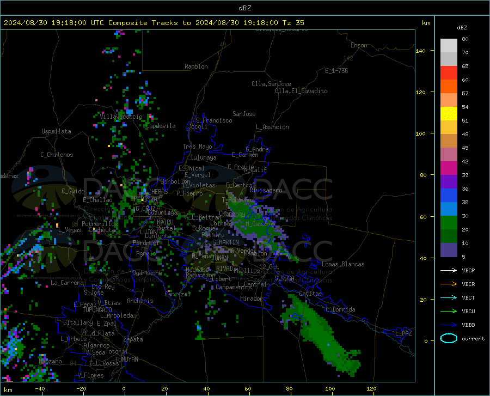Click the Gltallary map label
Viewport: 490px width, 396px height.
click(x=78, y=322)
